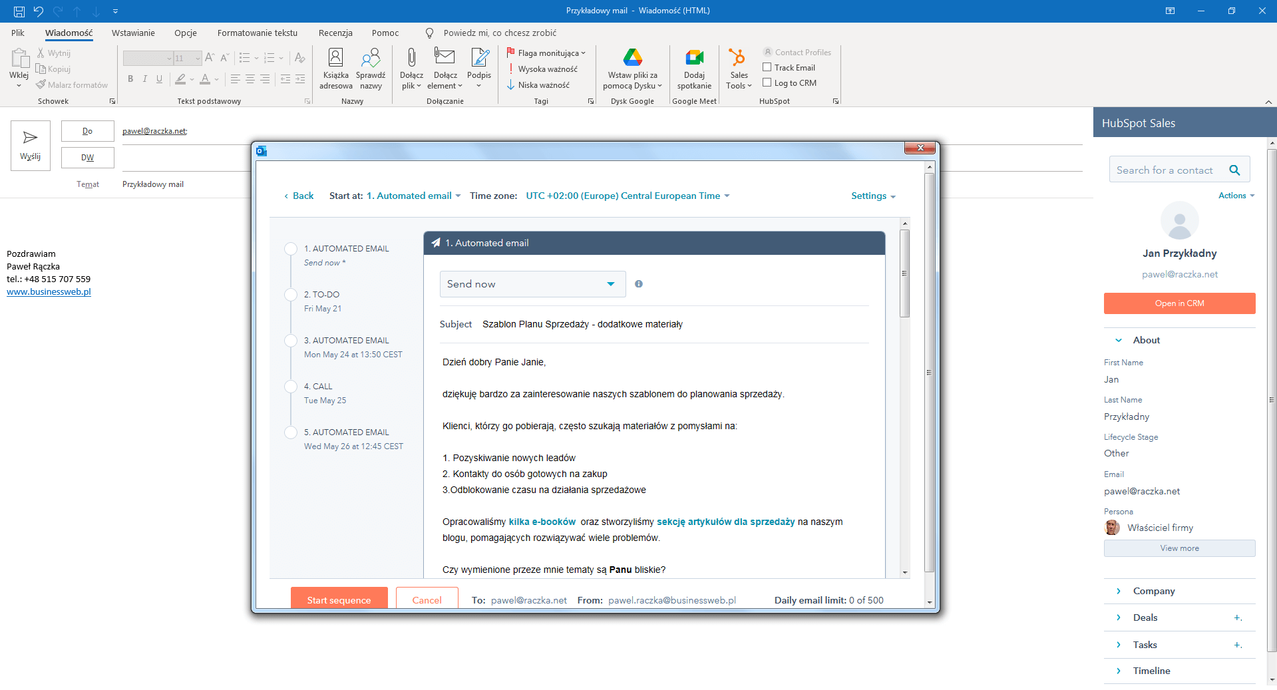Enable Track Email checkbox
This screenshot has width=1277, height=690.
[x=767, y=67]
